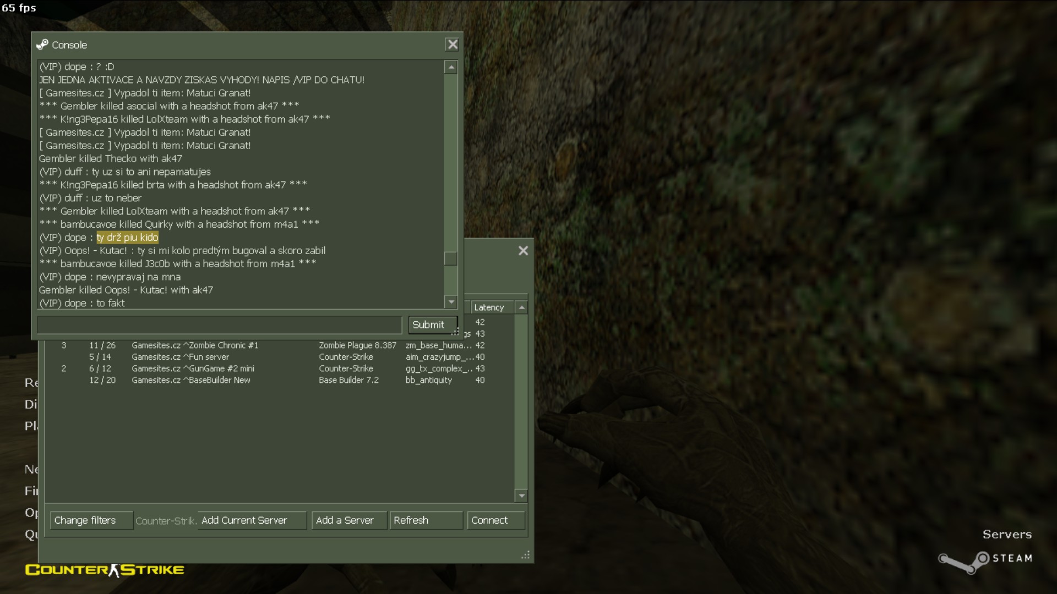Click the 11 / 26 players cell
Viewport: 1057px width, 594px height.
pyautogui.click(x=102, y=345)
